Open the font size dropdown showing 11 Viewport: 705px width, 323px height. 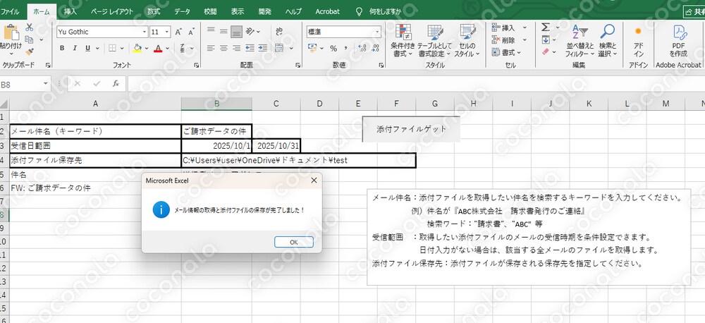coord(167,32)
